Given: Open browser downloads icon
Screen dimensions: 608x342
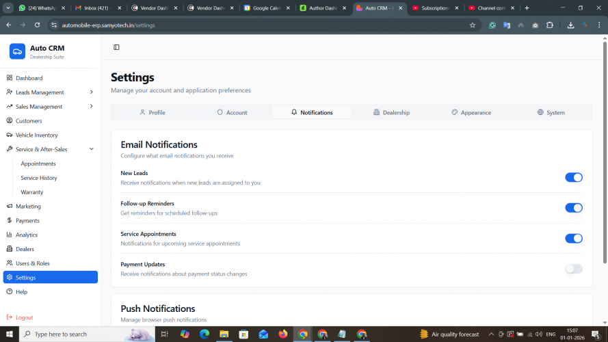Looking at the screenshot, I should click(x=570, y=25).
